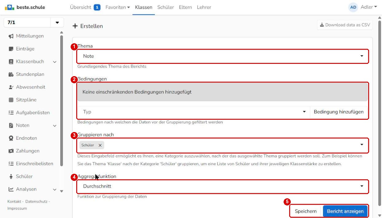Screen dimensions: 382x218
Task: Open the class selector 7/1 dropdown
Action: pyautogui.click(x=33, y=23)
